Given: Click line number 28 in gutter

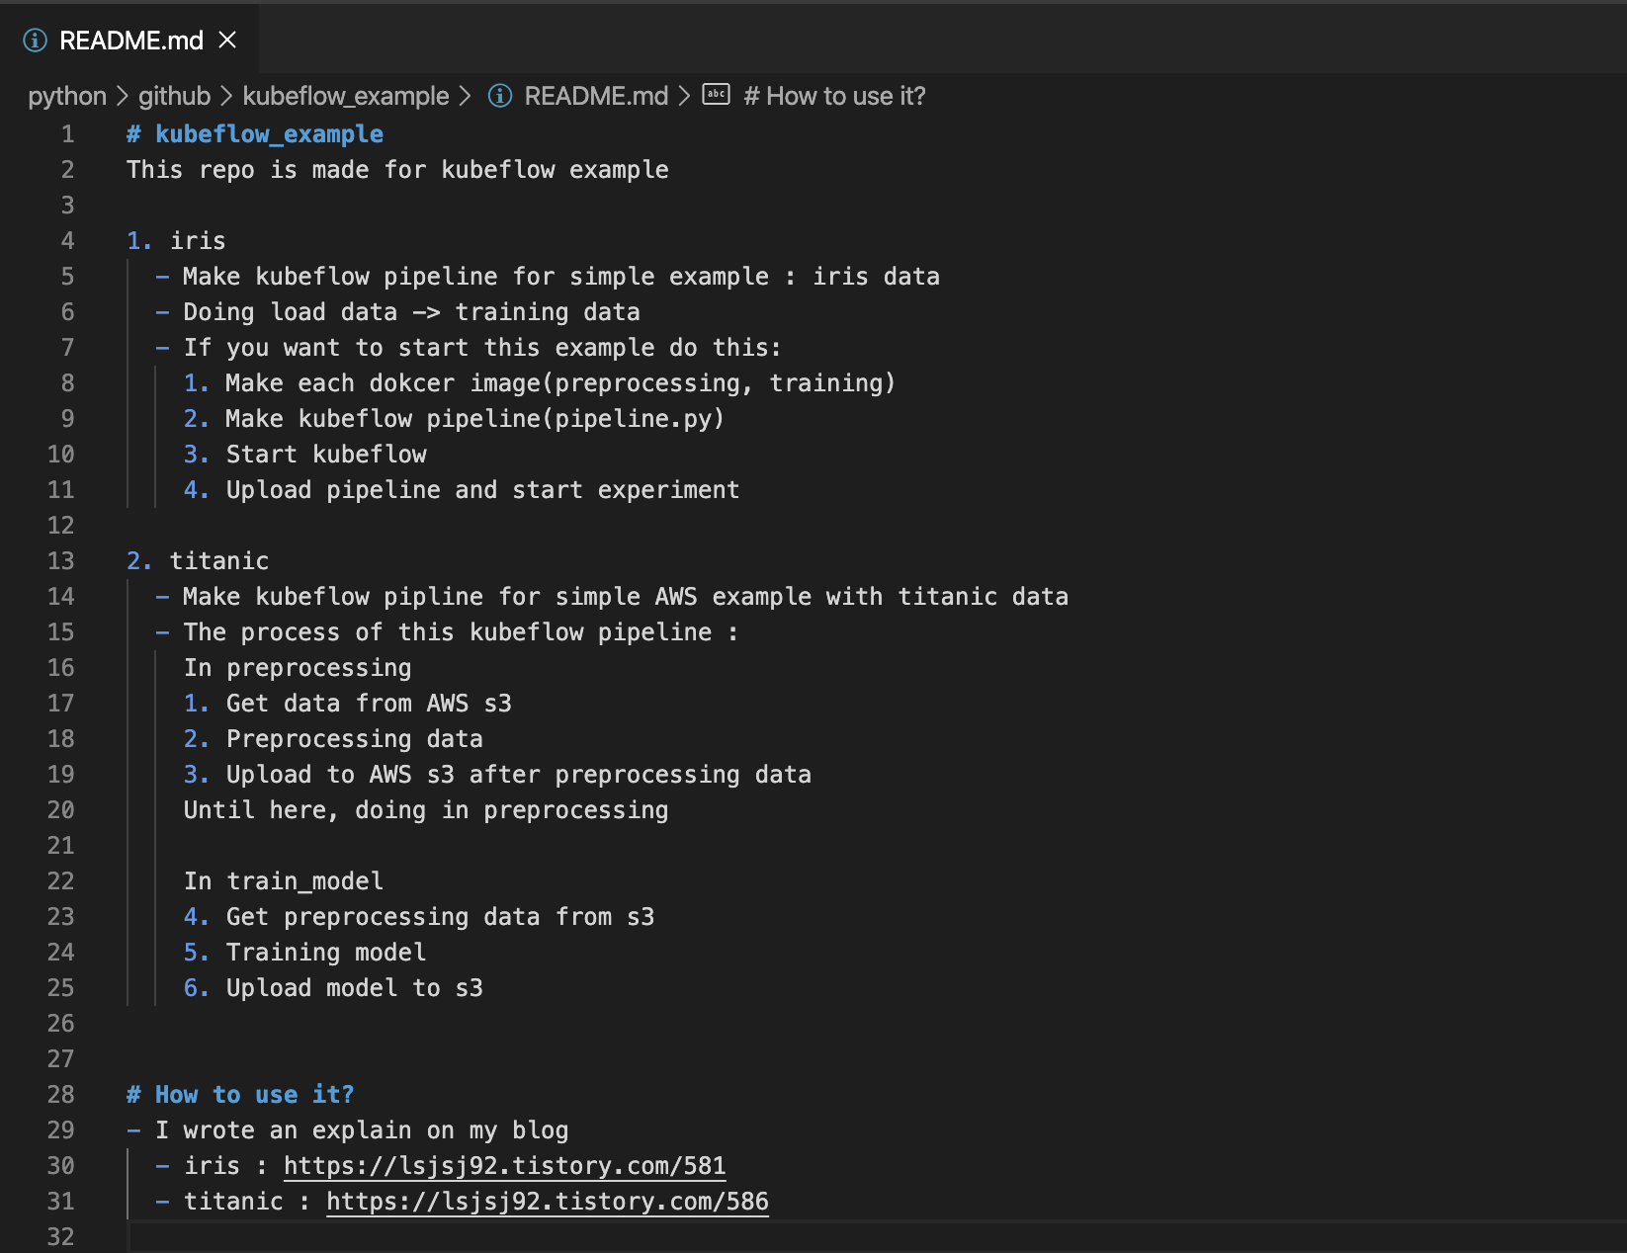Looking at the screenshot, I should tap(61, 1095).
